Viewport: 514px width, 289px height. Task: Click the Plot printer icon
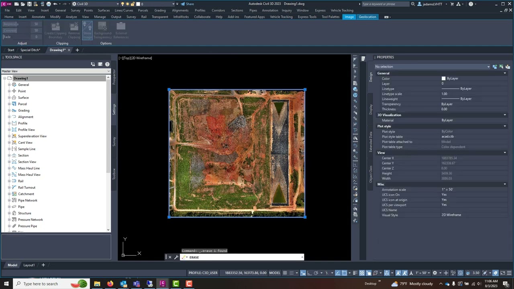pyautogui.click(x=49, y=4)
